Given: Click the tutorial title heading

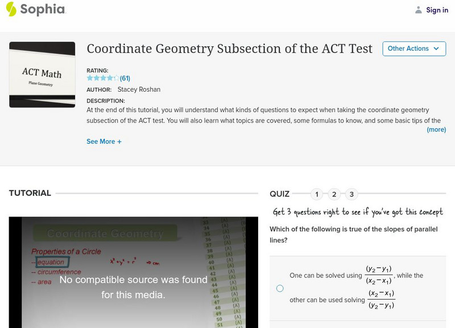Looking at the screenshot, I should pyautogui.click(x=229, y=49).
